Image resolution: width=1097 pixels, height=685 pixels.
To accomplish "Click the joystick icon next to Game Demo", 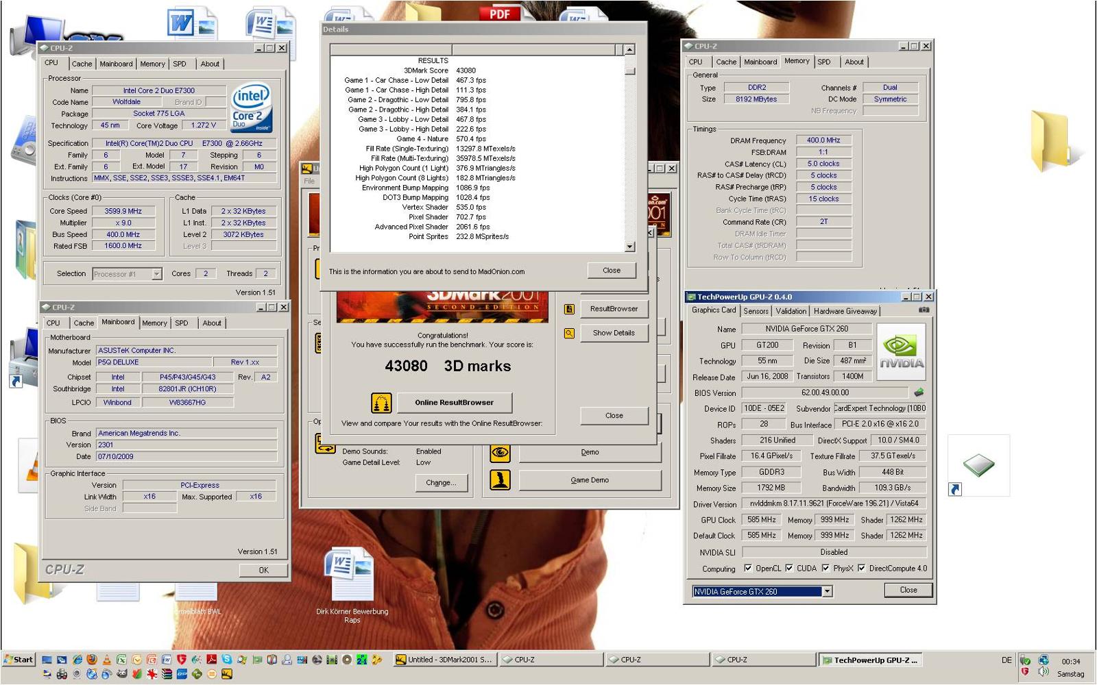I will coord(500,480).
